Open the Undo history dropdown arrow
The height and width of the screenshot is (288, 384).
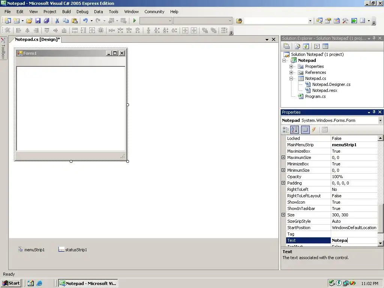91,21
